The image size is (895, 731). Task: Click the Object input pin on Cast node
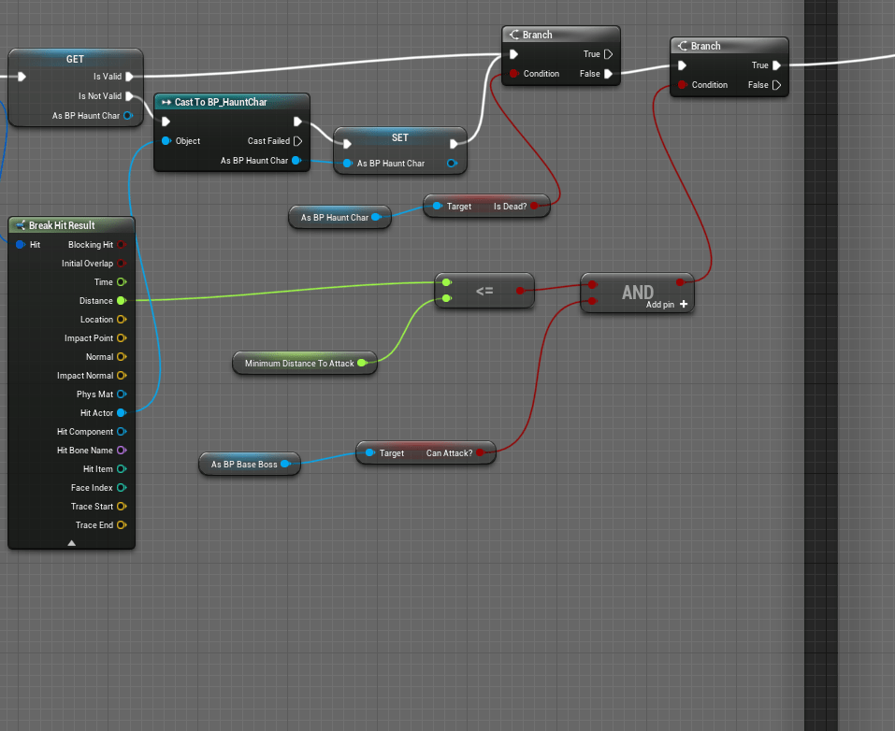click(166, 141)
